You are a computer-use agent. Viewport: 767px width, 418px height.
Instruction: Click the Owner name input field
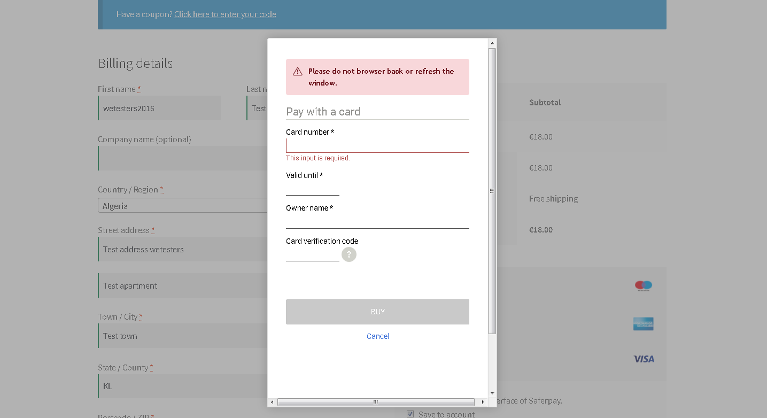pos(377,221)
